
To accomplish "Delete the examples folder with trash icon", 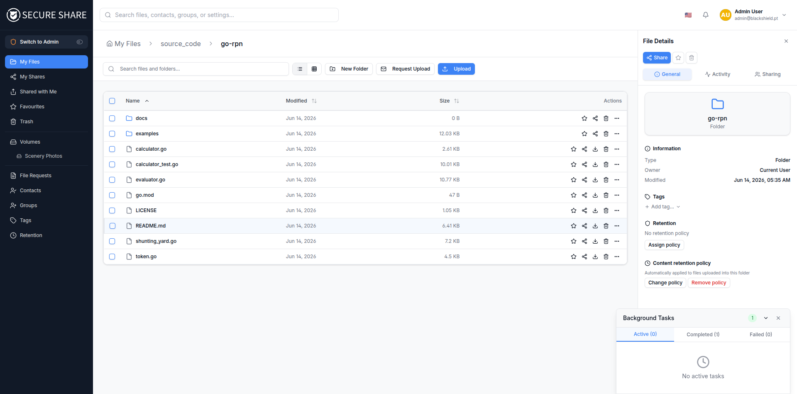I will coord(606,134).
